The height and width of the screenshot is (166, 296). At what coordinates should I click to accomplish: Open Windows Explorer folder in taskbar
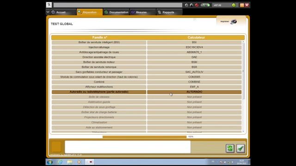[70, 162]
